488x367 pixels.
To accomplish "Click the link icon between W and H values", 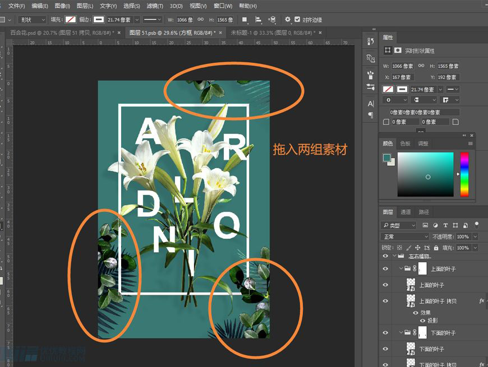I will click(421, 66).
